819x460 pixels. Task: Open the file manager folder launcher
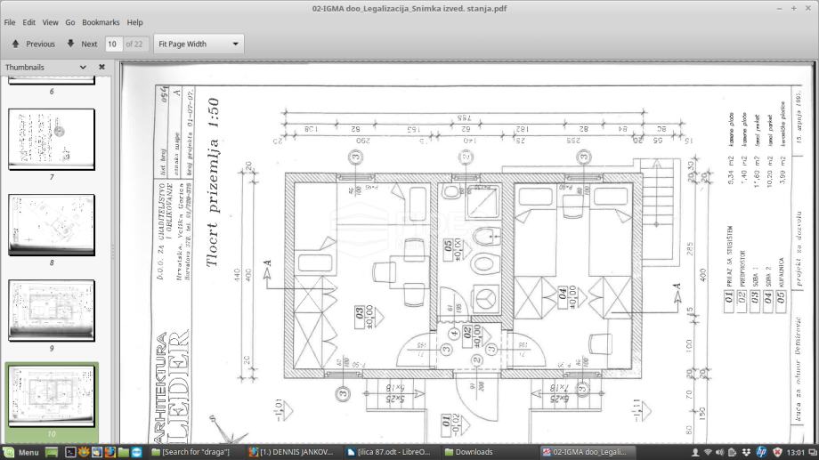click(123, 452)
